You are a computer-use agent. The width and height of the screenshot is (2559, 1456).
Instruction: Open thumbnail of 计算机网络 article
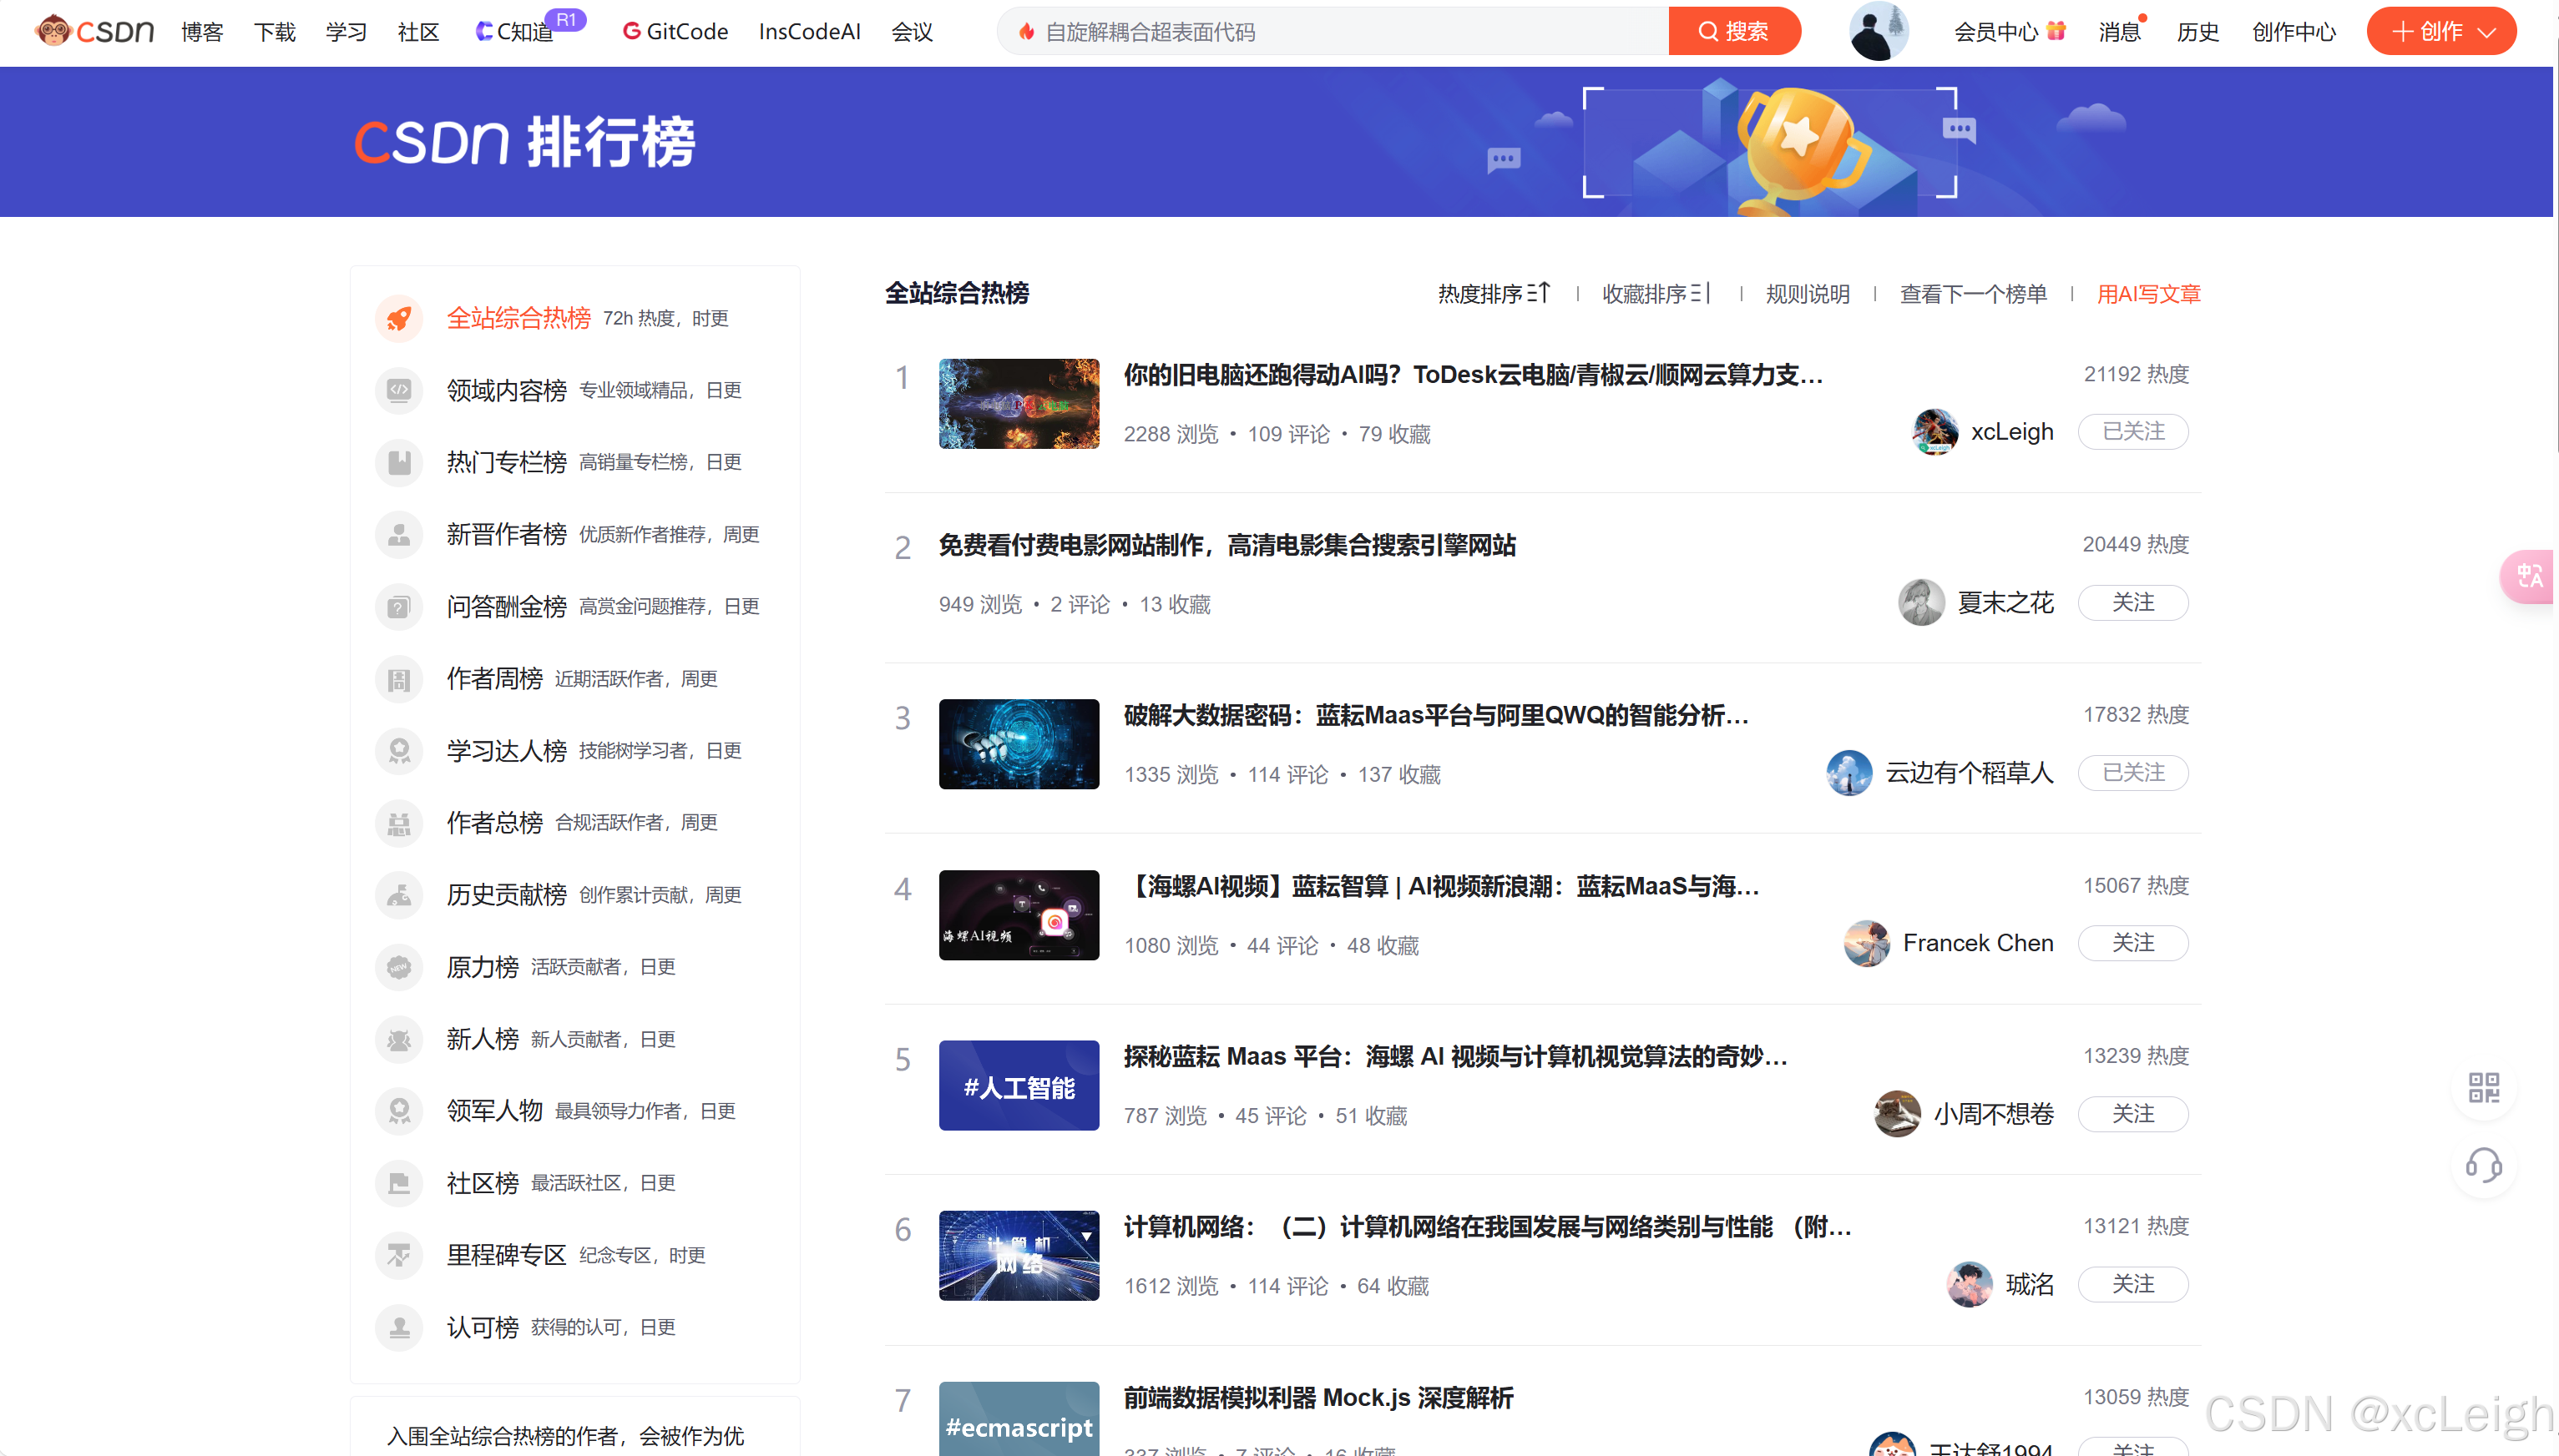click(x=1019, y=1256)
